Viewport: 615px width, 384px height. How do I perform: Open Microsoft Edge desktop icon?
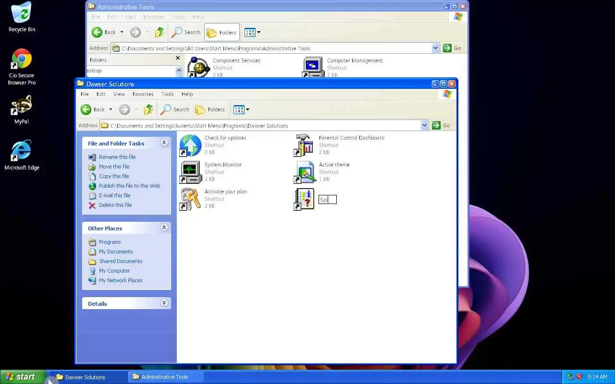pos(22,156)
